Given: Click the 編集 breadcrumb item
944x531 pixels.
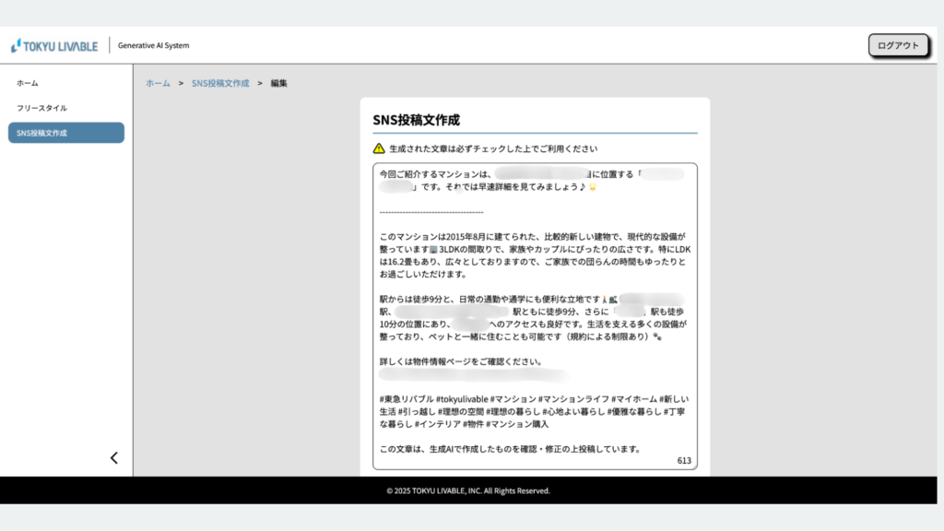Looking at the screenshot, I should (x=278, y=83).
